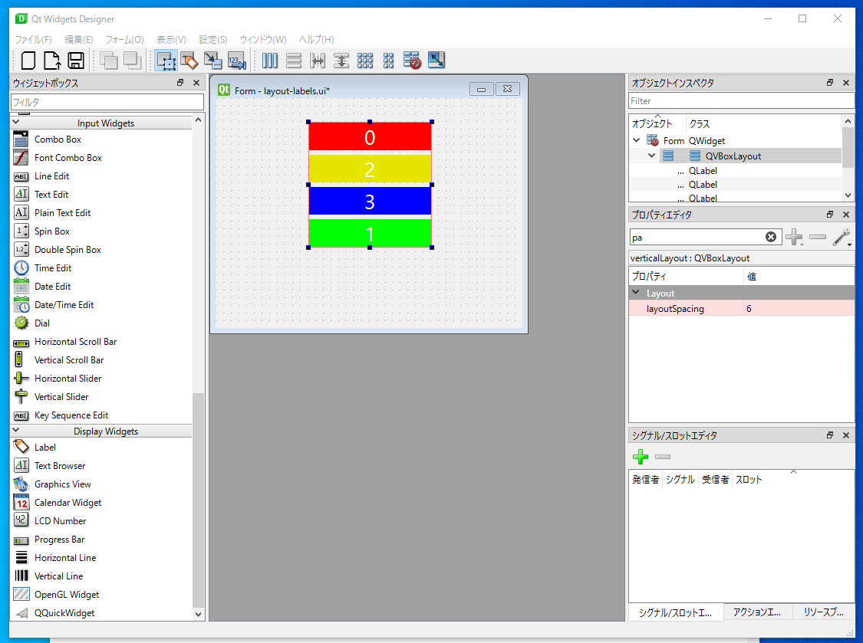The height and width of the screenshot is (643, 863).
Task: Minimize the Form layout-labels.ui subwindow
Action: tap(481, 89)
